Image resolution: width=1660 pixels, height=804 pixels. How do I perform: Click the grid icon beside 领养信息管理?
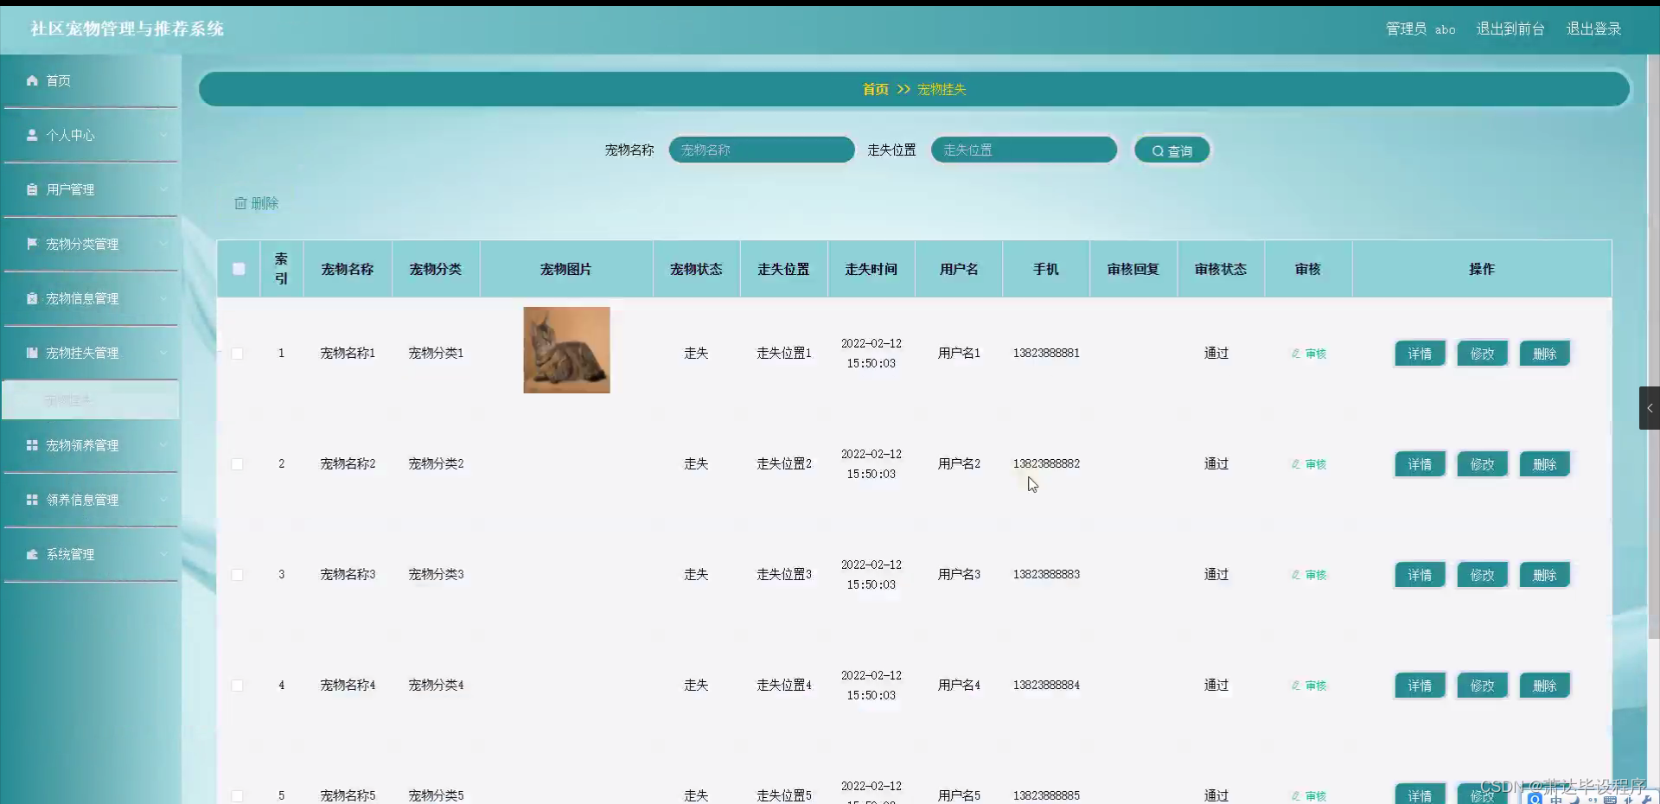click(x=32, y=500)
